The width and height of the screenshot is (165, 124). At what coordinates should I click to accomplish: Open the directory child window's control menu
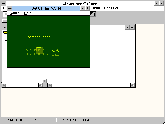click(x=5, y=27)
